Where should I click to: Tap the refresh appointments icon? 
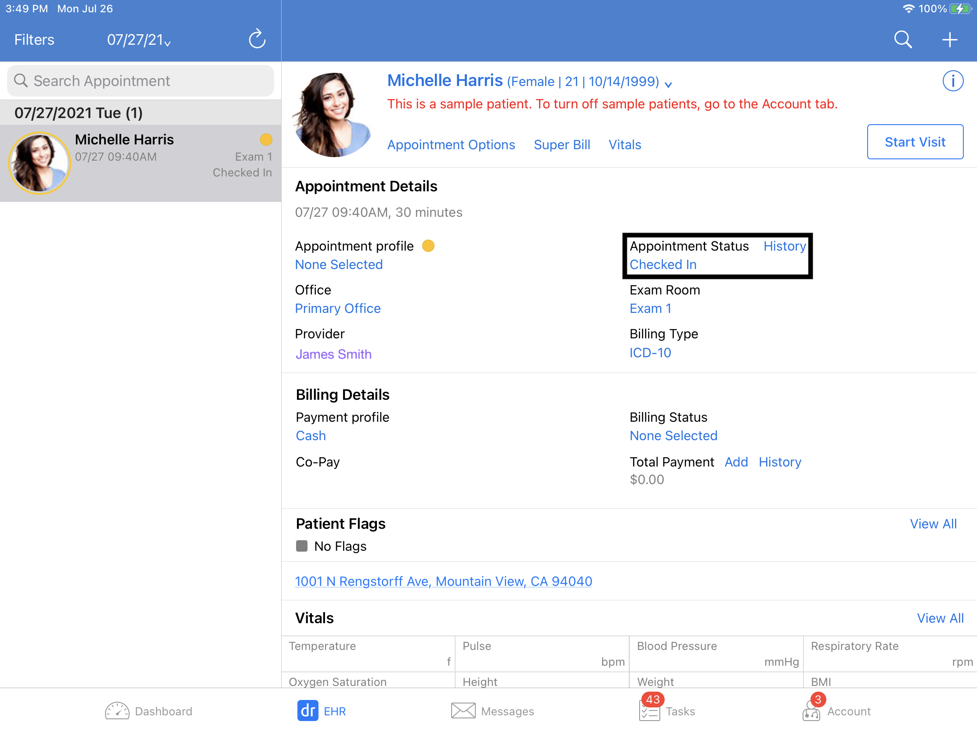(x=257, y=39)
